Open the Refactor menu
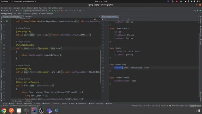The image size is (202, 114). coord(30,8)
